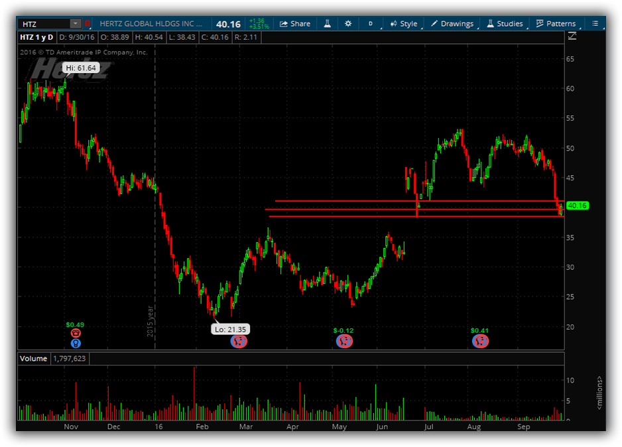This screenshot has width=622, height=447.
Task: Click the Sep month axis label
Action: [x=524, y=426]
